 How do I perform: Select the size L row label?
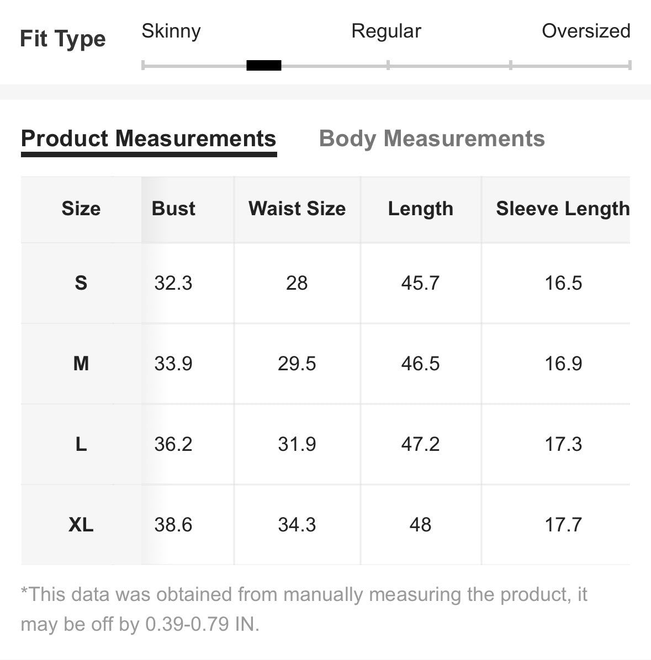tap(81, 444)
